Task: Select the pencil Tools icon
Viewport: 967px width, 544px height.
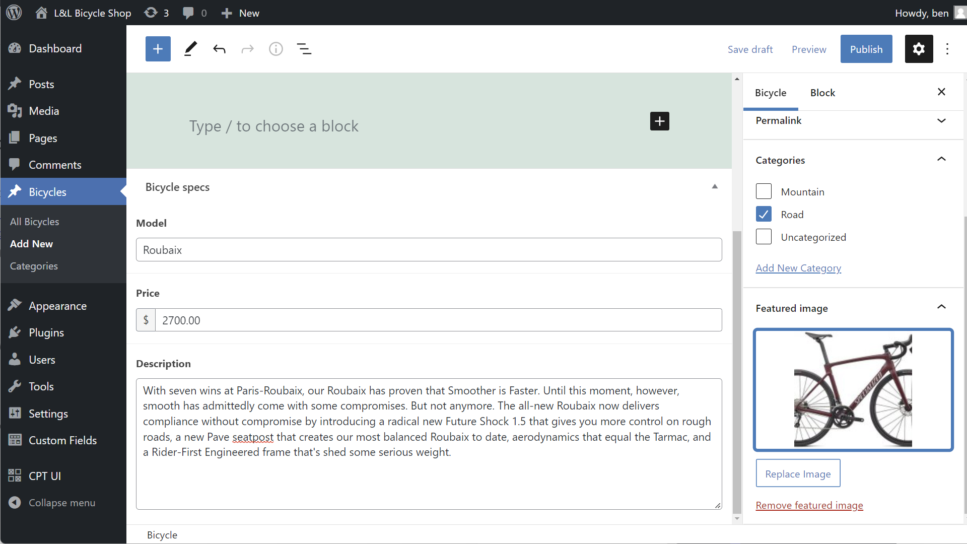Action: (190, 49)
